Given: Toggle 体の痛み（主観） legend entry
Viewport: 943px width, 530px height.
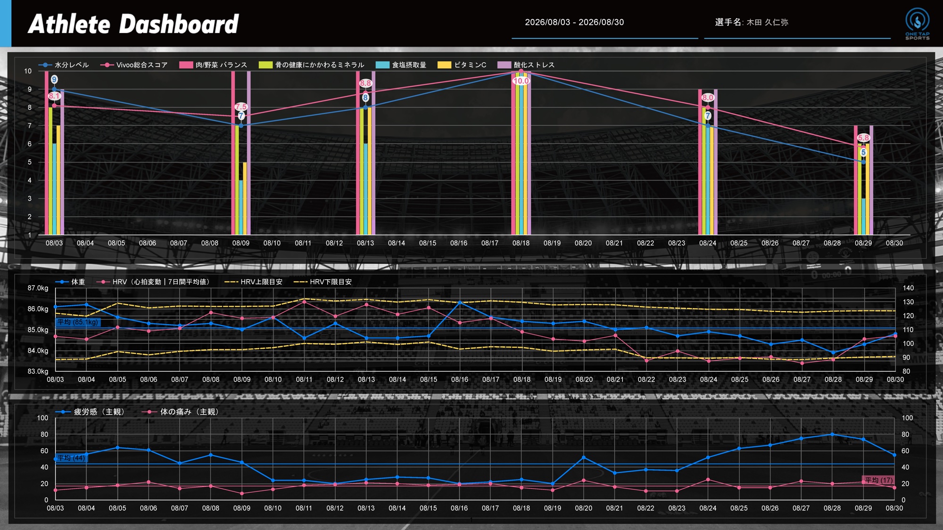Looking at the screenshot, I should coord(182,412).
